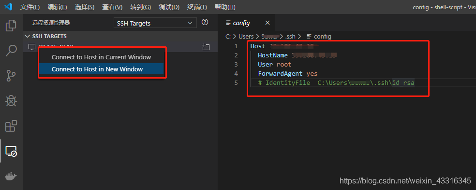This screenshot has height=190, width=476.
Task: Click connect in new window icon on host row
Action: click(x=206, y=47)
